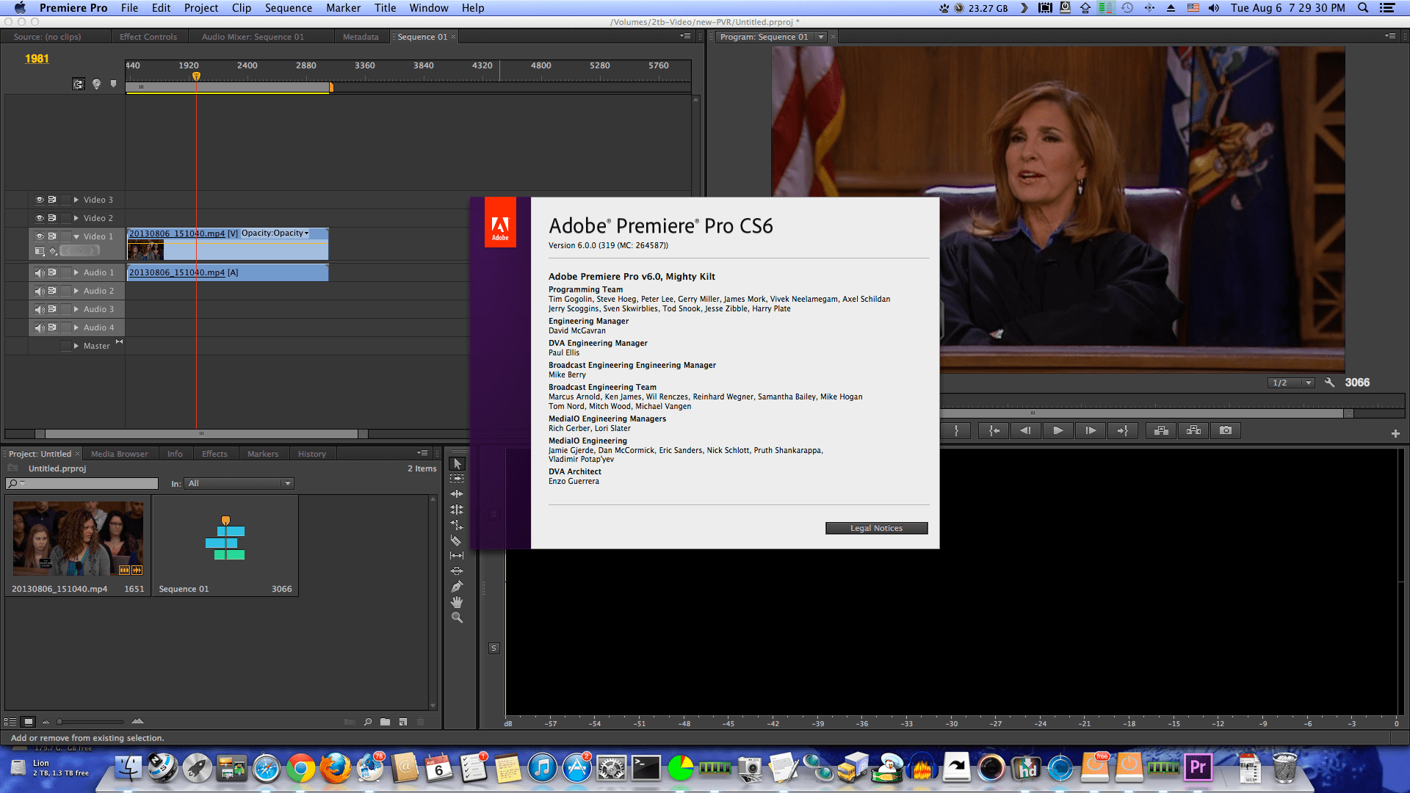Image resolution: width=1410 pixels, height=793 pixels.
Task: Toggle Sync Lock on Video 3 track
Action: pos(52,200)
